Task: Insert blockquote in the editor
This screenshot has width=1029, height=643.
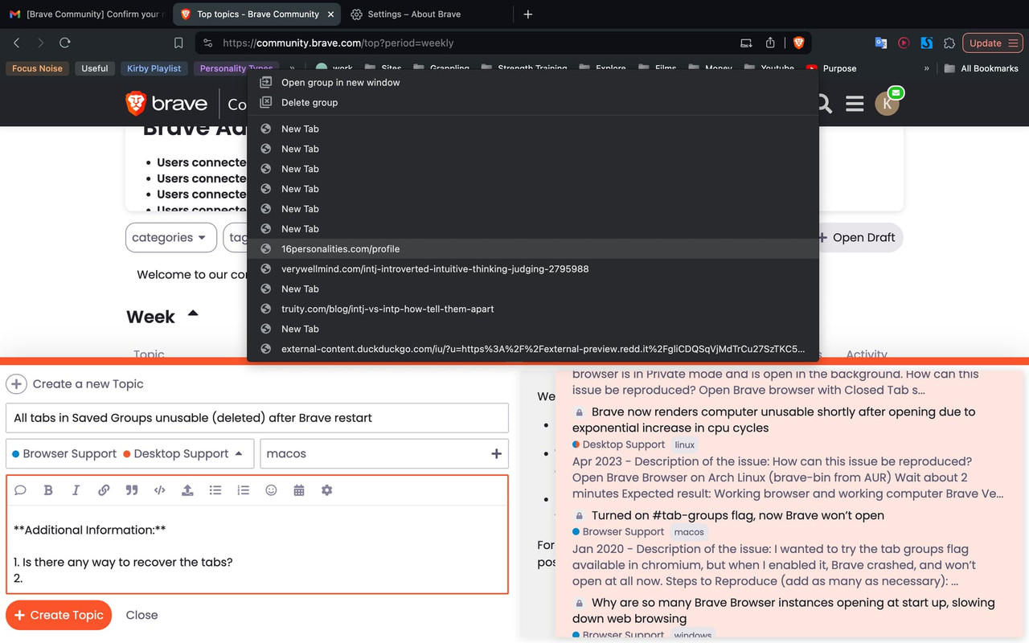Action: click(x=132, y=490)
